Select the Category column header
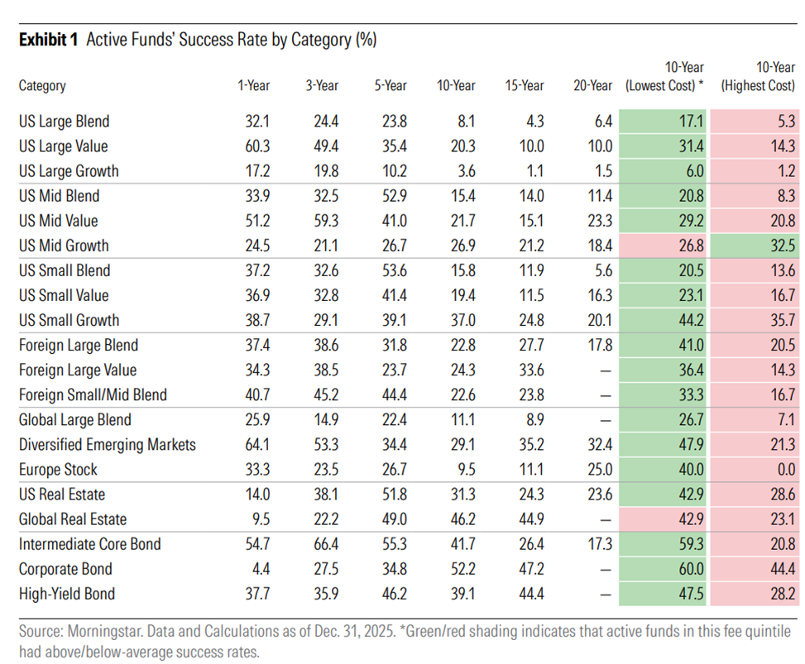805x664 pixels. 42,86
